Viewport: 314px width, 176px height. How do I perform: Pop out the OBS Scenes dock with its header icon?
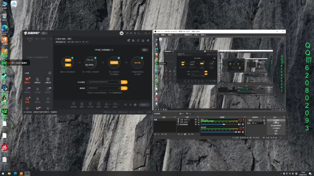[x=175, y=117]
